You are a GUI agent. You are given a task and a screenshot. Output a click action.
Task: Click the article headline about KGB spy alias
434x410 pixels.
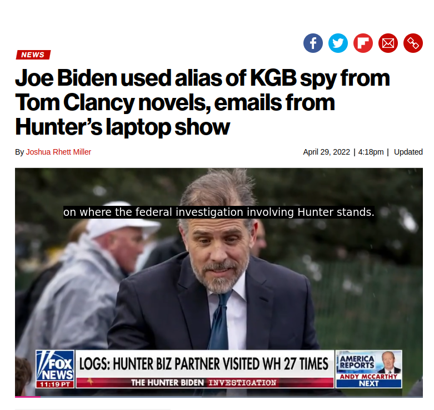202,102
